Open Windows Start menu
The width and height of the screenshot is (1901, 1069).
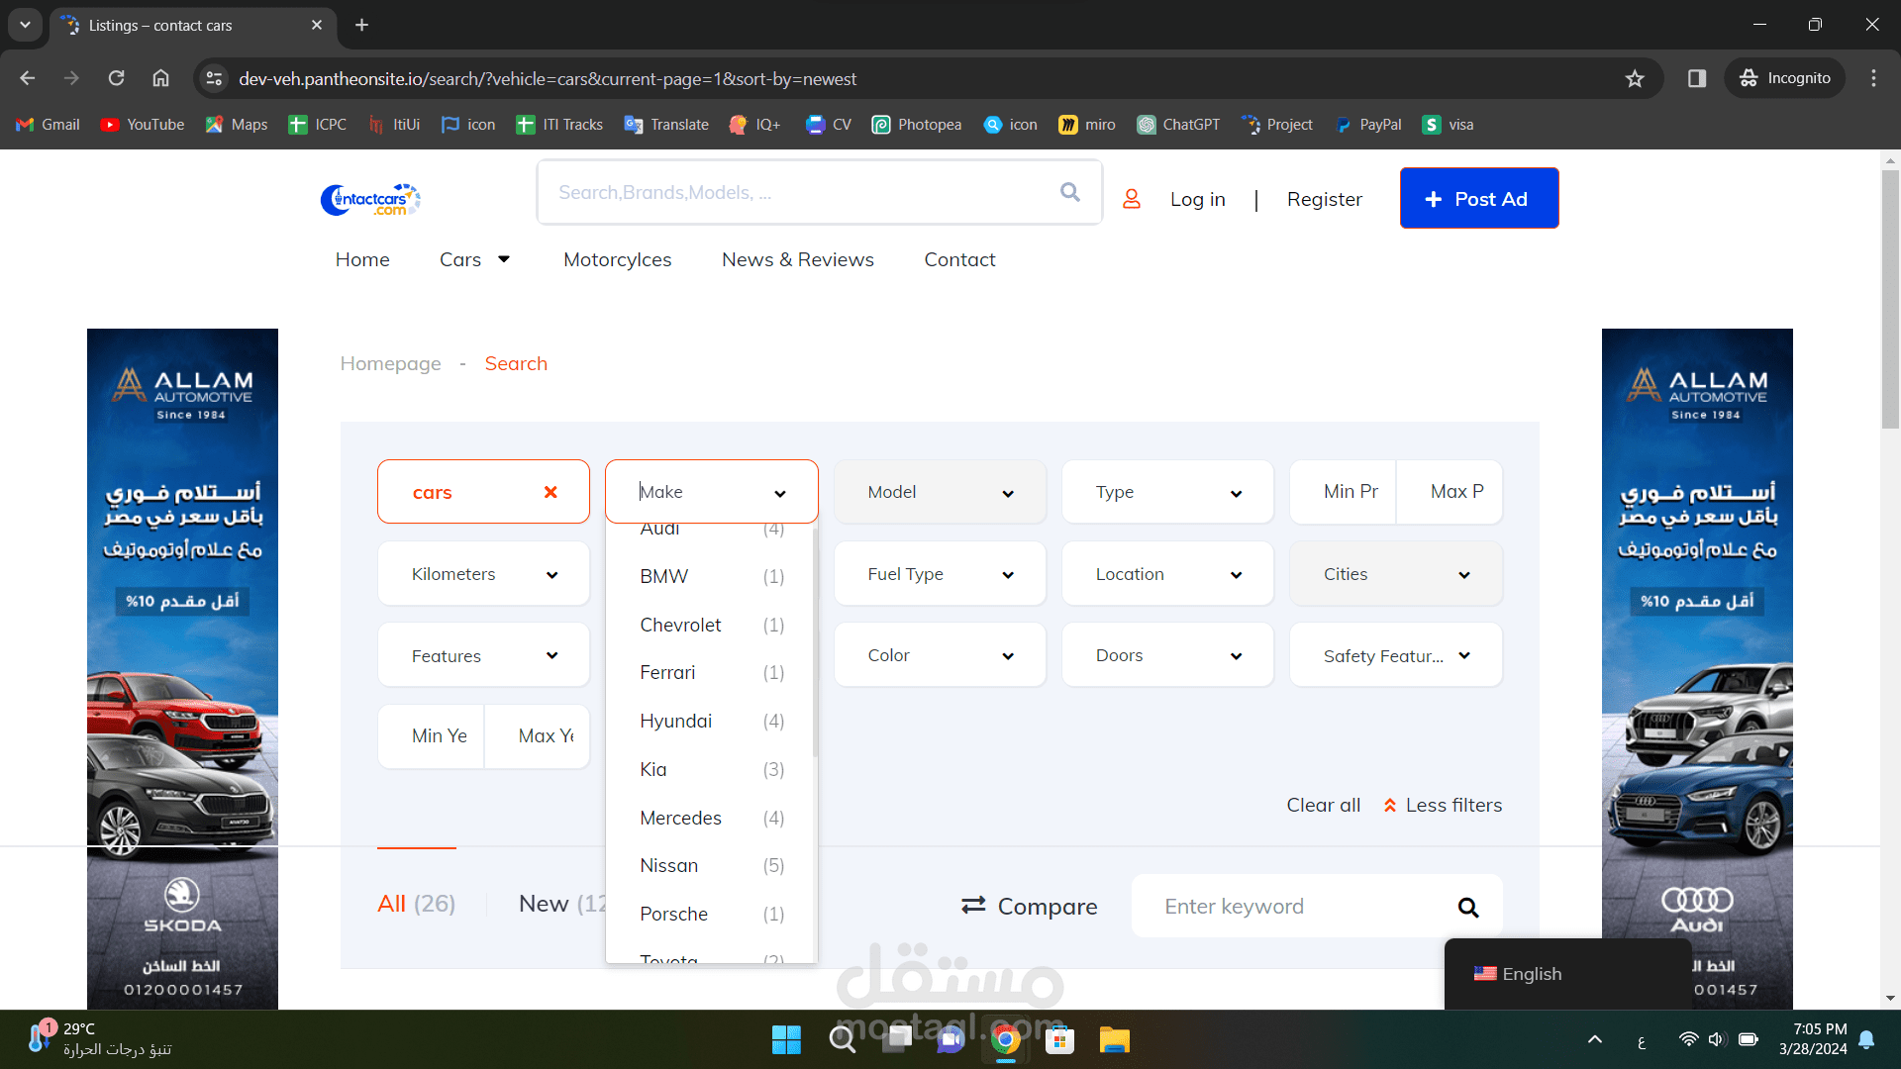[x=786, y=1039]
